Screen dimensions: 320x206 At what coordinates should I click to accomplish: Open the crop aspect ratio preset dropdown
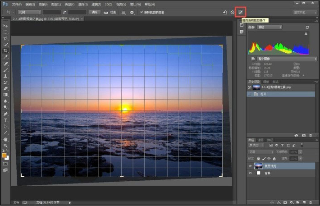pos(29,12)
